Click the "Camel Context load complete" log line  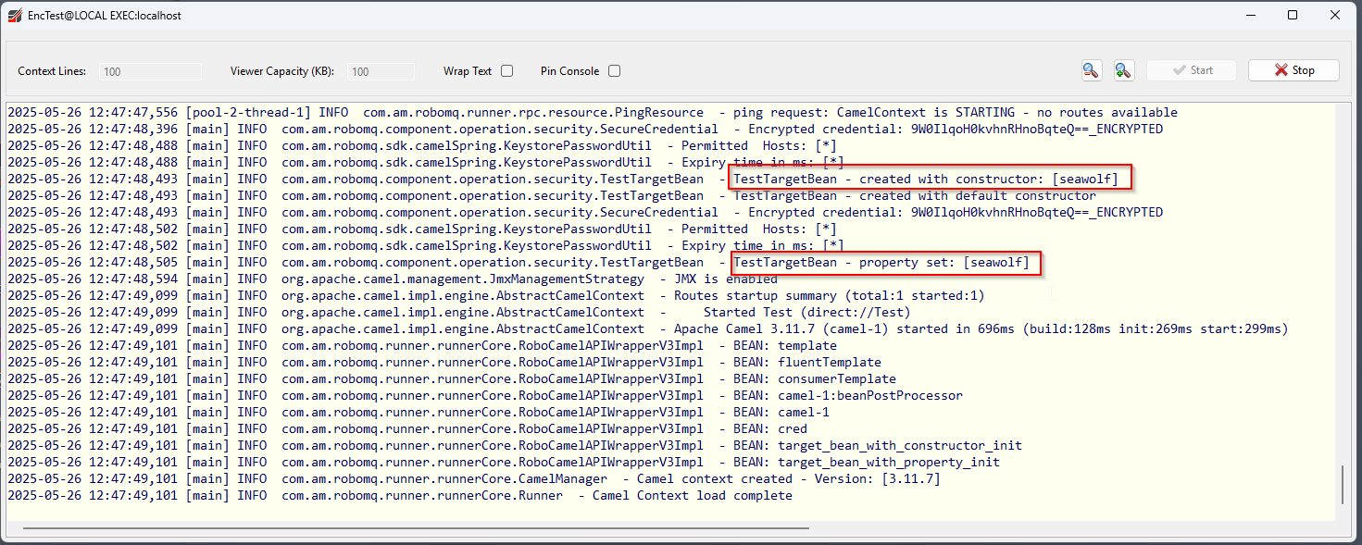point(692,496)
